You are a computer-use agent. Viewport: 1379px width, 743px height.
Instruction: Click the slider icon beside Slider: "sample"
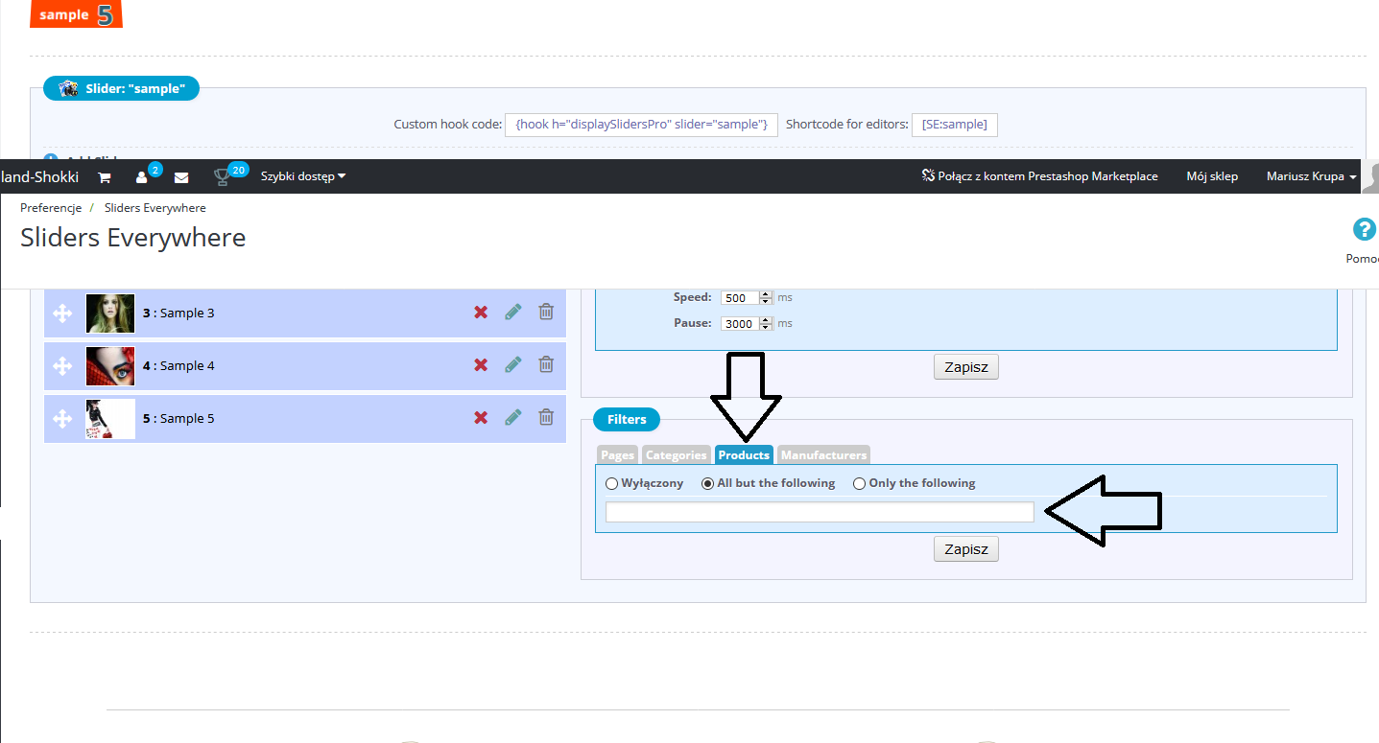click(x=69, y=89)
